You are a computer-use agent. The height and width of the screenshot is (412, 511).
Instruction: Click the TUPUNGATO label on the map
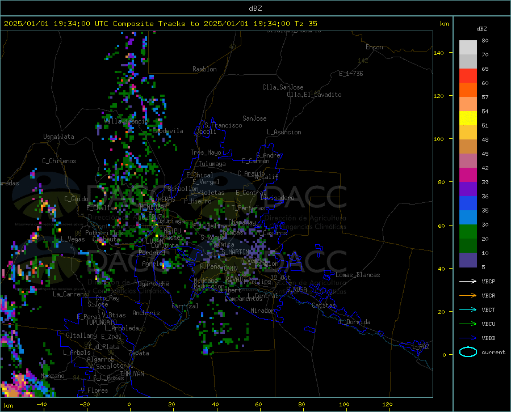point(102,322)
